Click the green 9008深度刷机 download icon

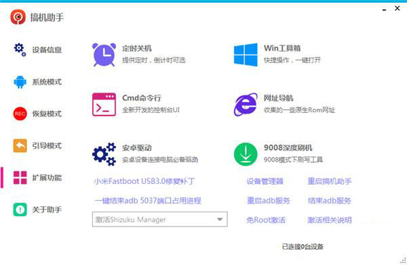click(246, 154)
